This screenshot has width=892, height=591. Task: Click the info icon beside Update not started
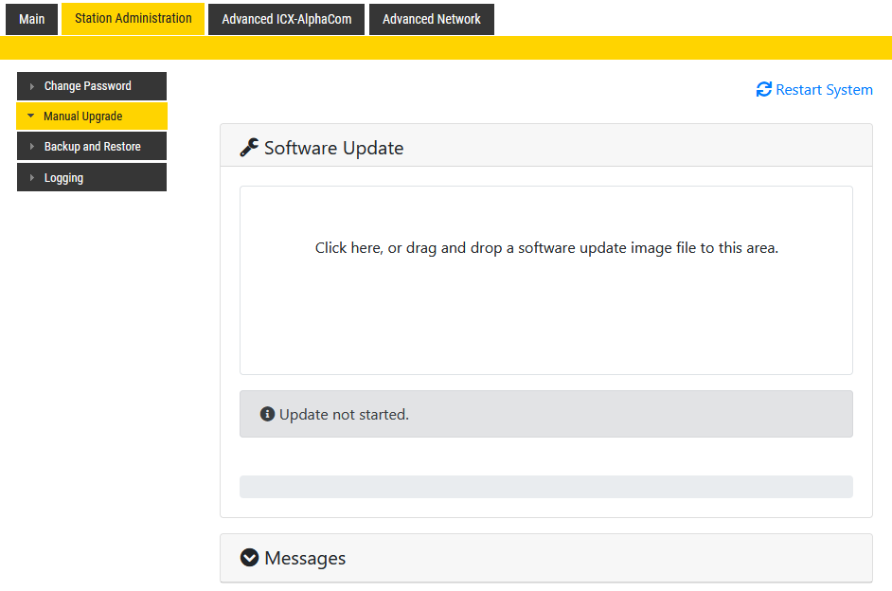(x=267, y=415)
